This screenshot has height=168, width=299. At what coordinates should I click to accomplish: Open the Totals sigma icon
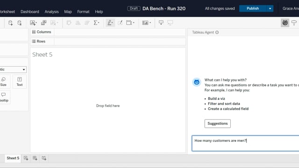coord(96,23)
